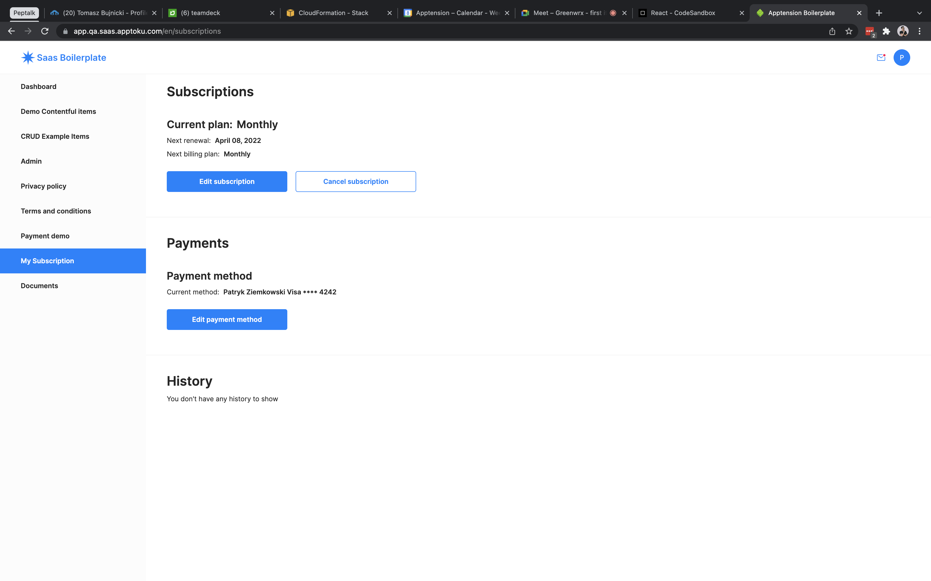Reload the current page

45,31
